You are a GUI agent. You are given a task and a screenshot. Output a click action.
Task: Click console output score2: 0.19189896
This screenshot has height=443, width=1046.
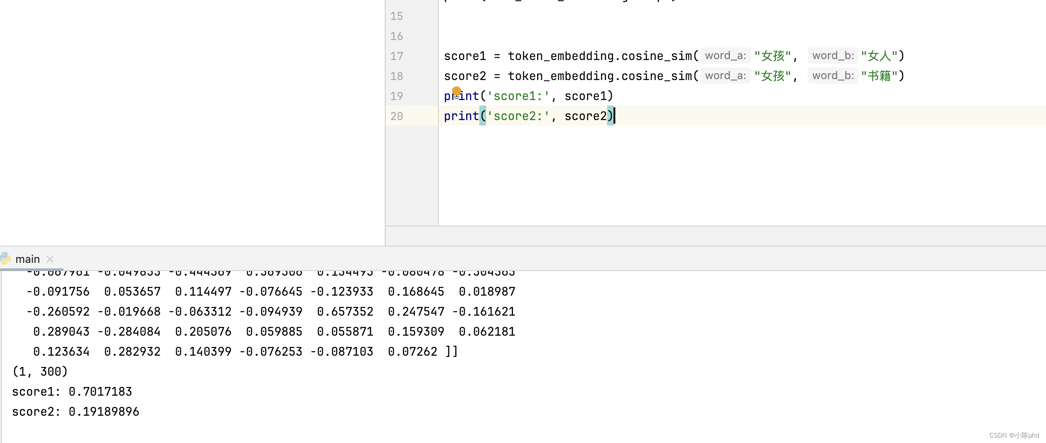click(x=75, y=412)
